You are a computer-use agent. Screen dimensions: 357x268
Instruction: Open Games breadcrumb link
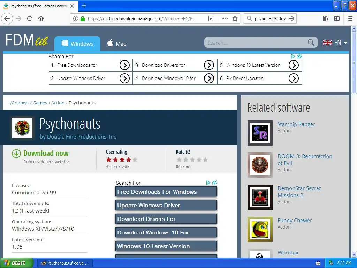(x=40, y=103)
